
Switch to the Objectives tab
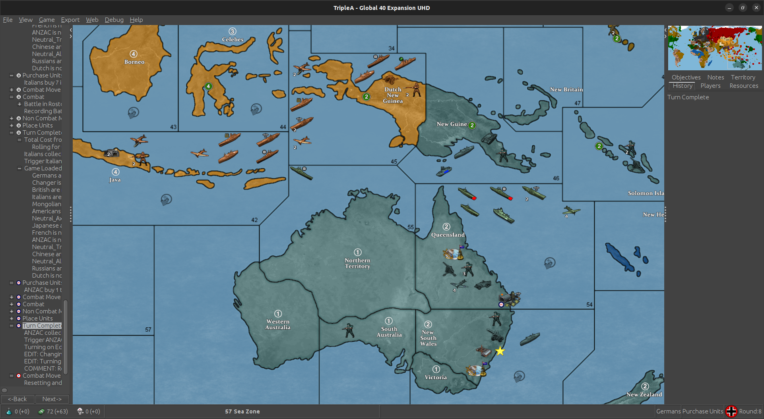[686, 77]
